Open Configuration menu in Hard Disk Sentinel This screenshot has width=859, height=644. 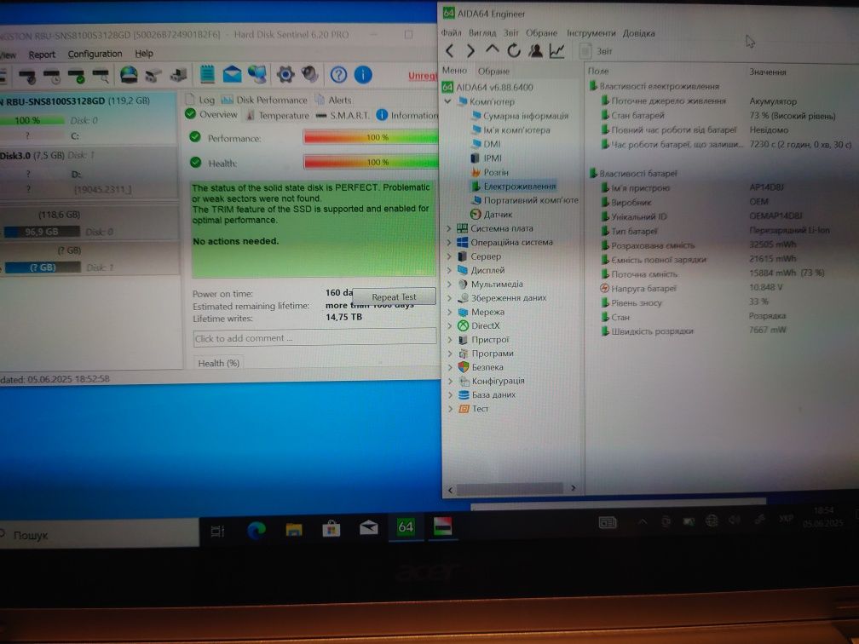[x=95, y=54]
